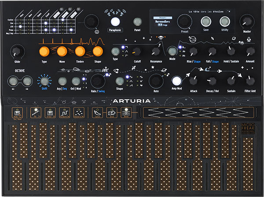Toggle the lit Amp Mod button
Viewport: 264px width, 197px height.
[x=176, y=81]
